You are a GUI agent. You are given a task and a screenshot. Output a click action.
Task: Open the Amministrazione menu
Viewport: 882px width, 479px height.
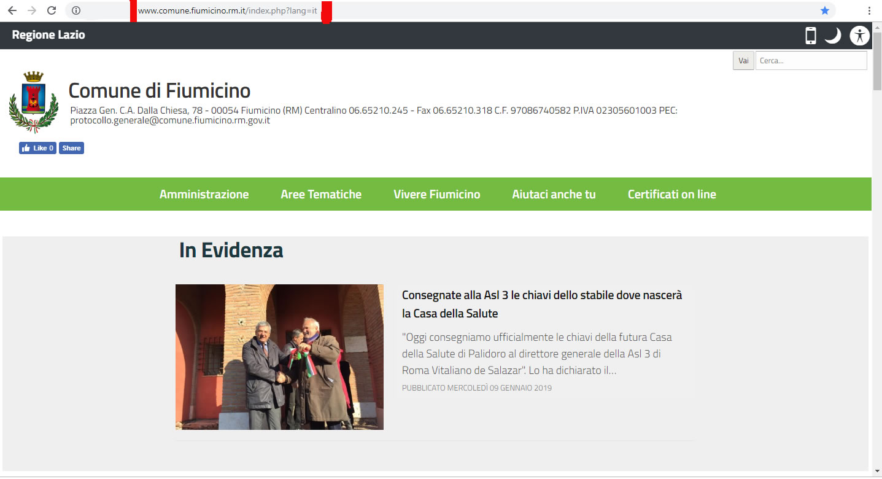click(204, 194)
